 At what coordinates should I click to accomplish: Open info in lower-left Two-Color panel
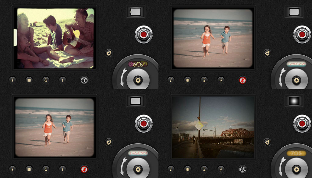12,169
